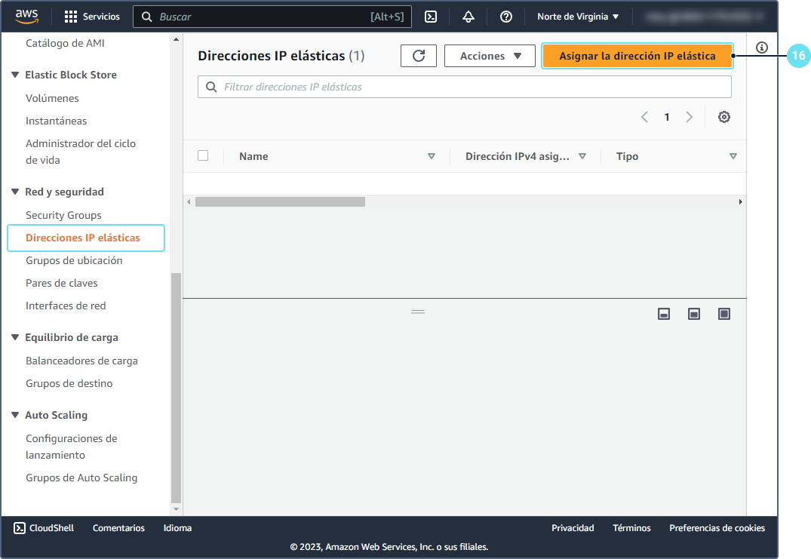Open Security Groups in the sidebar

click(x=63, y=215)
